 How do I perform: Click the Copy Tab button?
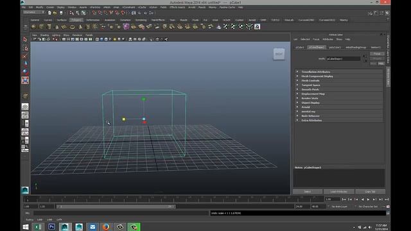[370, 192]
